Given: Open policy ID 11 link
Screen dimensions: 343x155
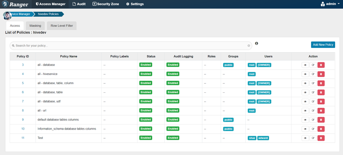Looking at the screenshot, I should click(23, 138).
